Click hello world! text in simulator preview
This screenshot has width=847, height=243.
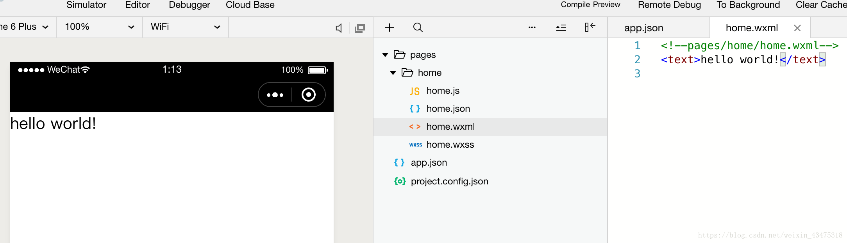53,123
